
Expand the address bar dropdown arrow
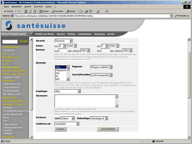coord(171,16)
